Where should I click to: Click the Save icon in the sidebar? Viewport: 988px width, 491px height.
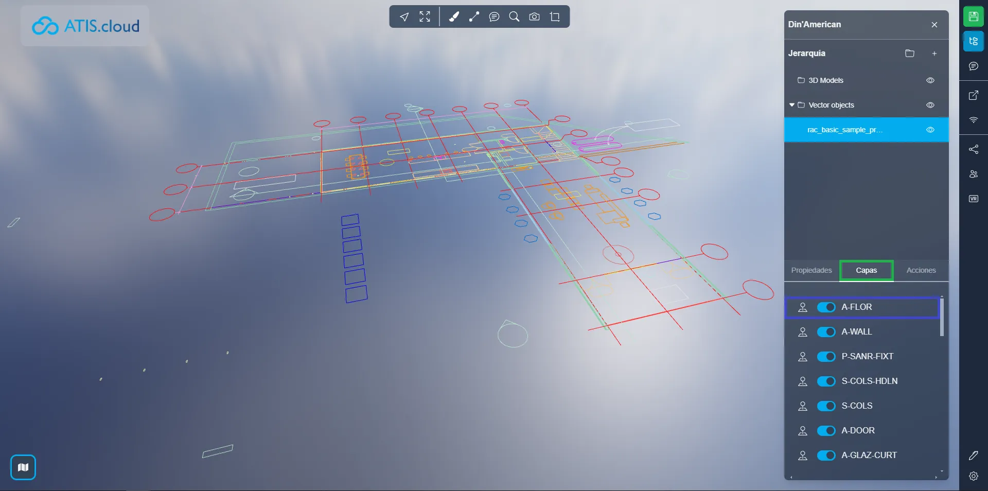tap(974, 16)
